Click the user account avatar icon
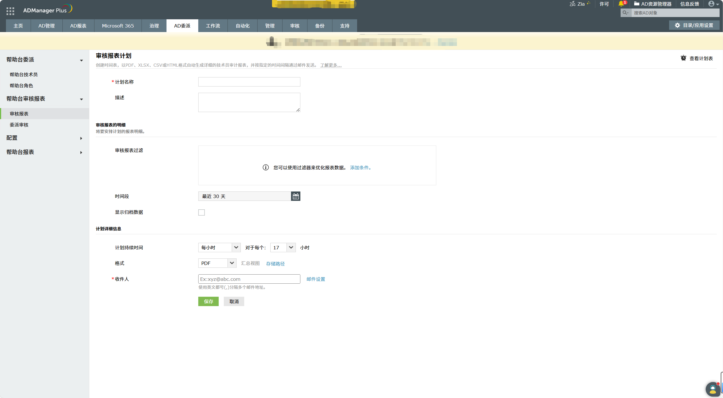This screenshot has height=398, width=723. (x=712, y=4)
